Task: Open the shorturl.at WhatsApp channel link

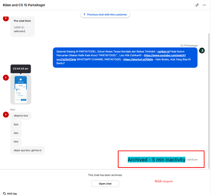Action: point(138,59)
